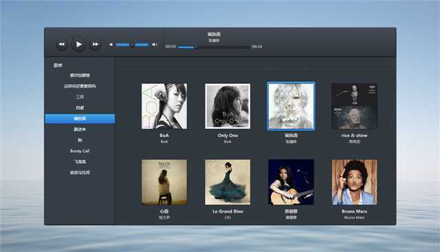Screen dimensions: 440x252
Task: Click the rewind previous track button
Action: [x=62, y=44]
